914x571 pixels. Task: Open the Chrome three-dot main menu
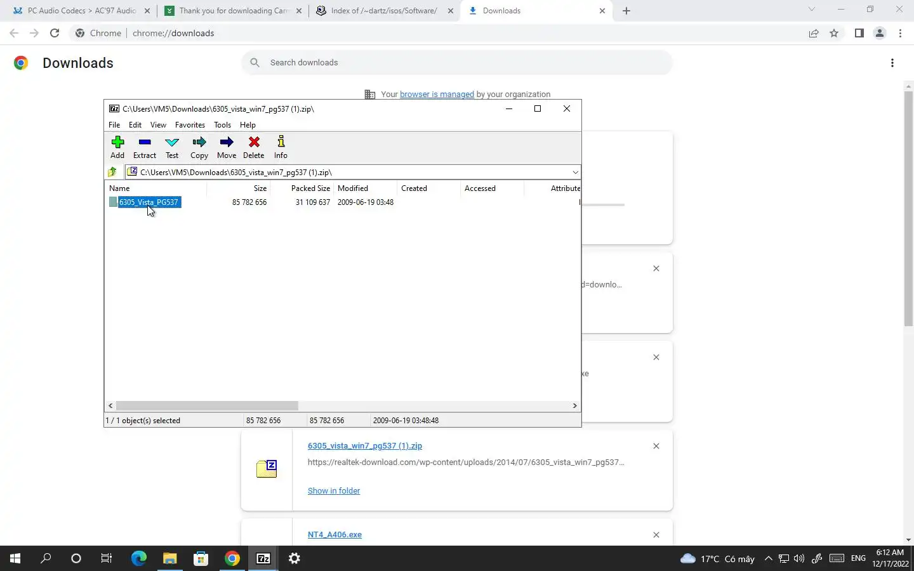pyautogui.click(x=900, y=33)
